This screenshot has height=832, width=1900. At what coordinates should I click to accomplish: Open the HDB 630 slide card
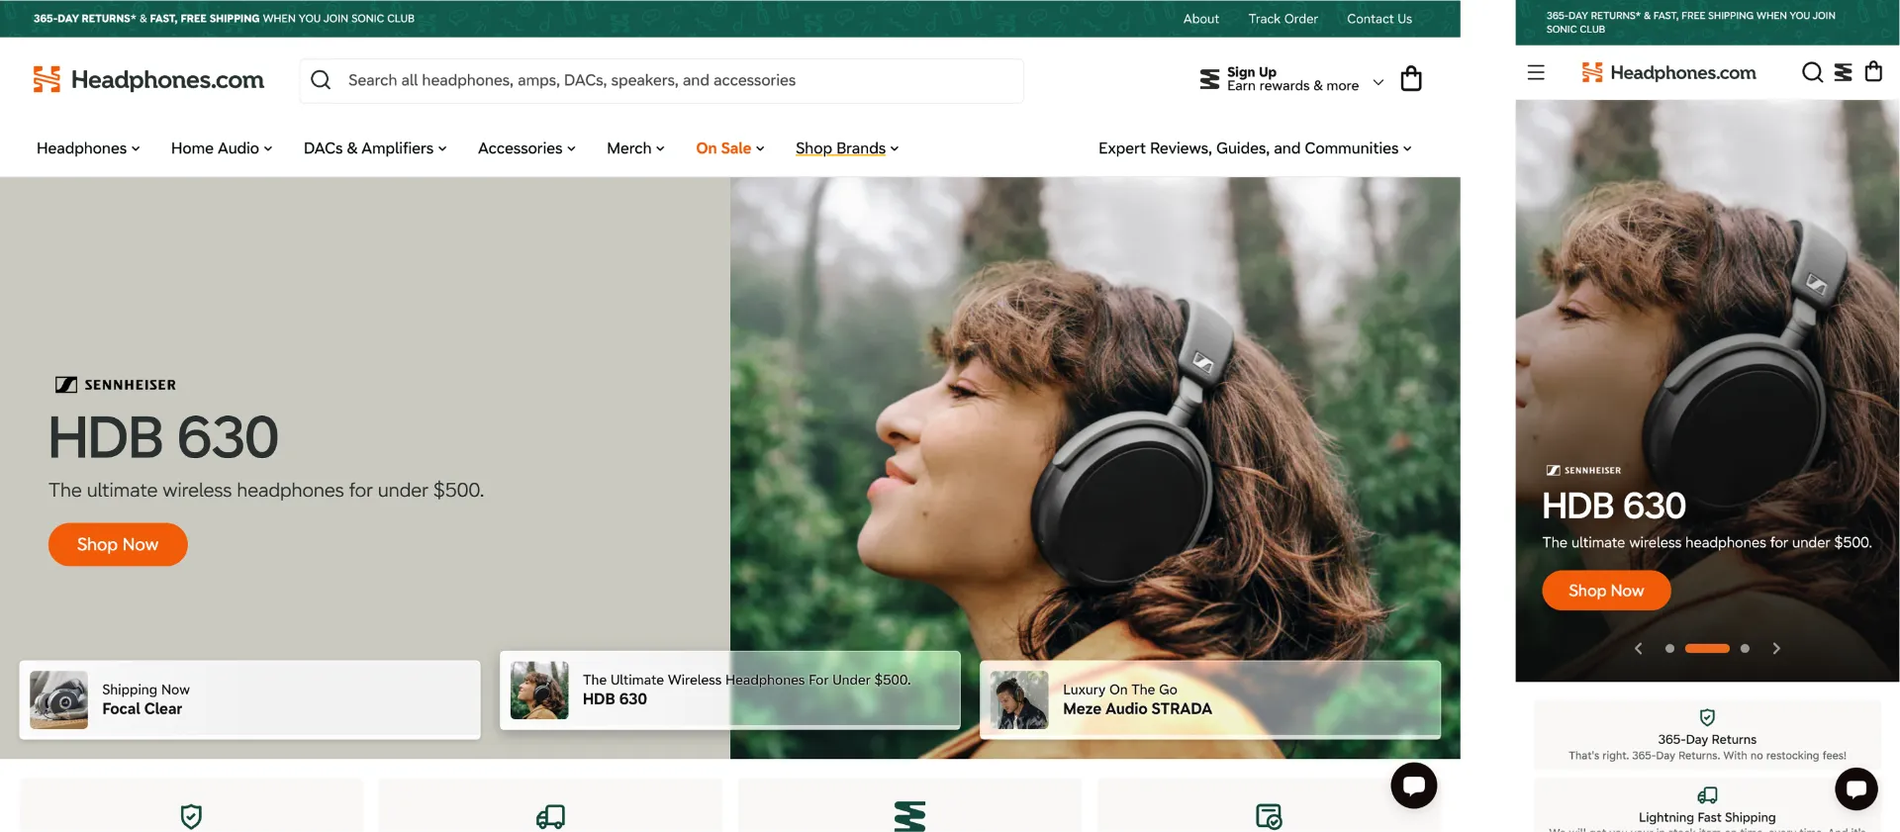point(729,690)
